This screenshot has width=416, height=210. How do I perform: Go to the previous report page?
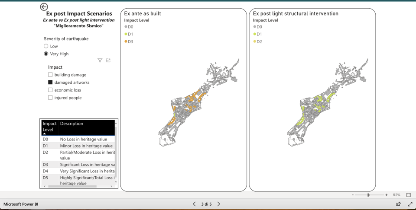[x=194, y=204]
